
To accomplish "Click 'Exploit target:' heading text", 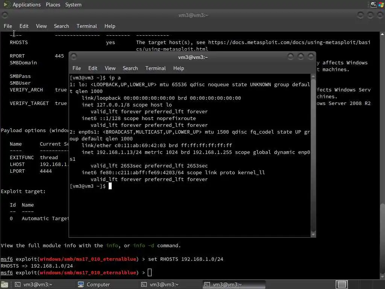I will click(23, 192).
